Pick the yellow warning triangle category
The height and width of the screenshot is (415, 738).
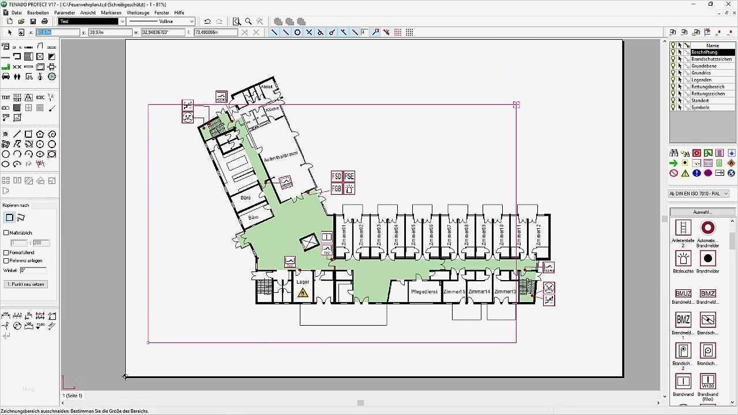tap(685, 173)
